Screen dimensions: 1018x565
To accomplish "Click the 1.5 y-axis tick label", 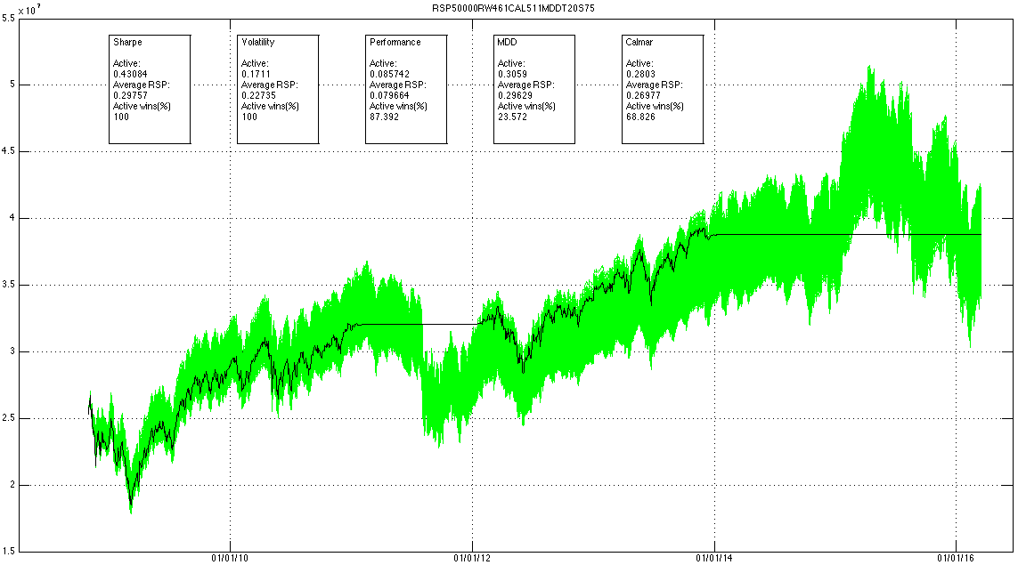I will [x=9, y=552].
